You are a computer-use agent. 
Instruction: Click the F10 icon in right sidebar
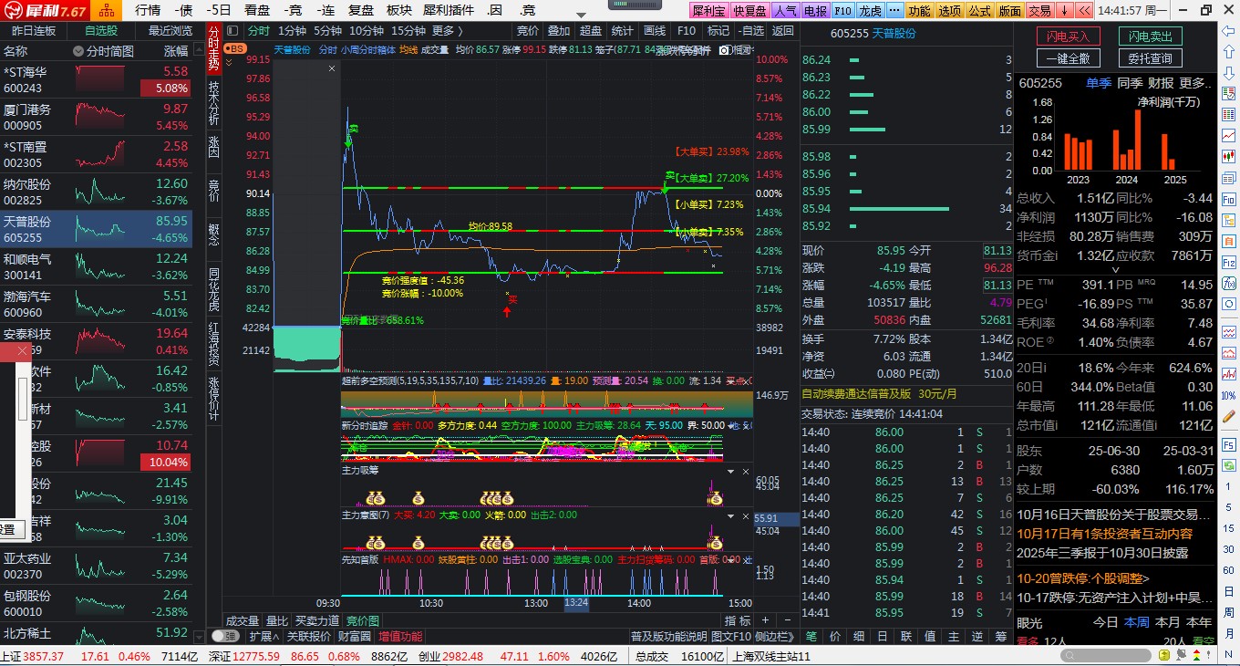click(x=1228, y=199)
